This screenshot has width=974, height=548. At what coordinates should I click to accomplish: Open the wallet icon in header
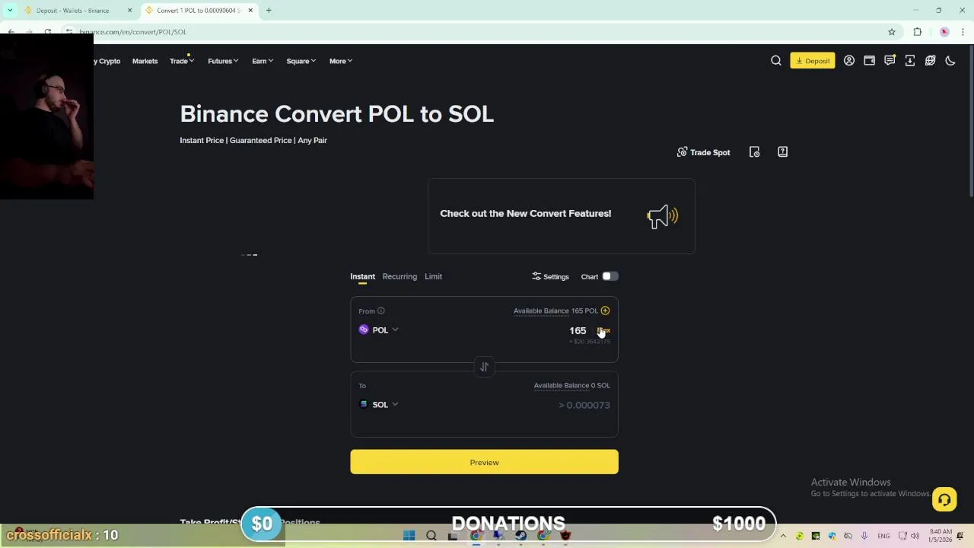pyautogui.click(x=869, y=61)
